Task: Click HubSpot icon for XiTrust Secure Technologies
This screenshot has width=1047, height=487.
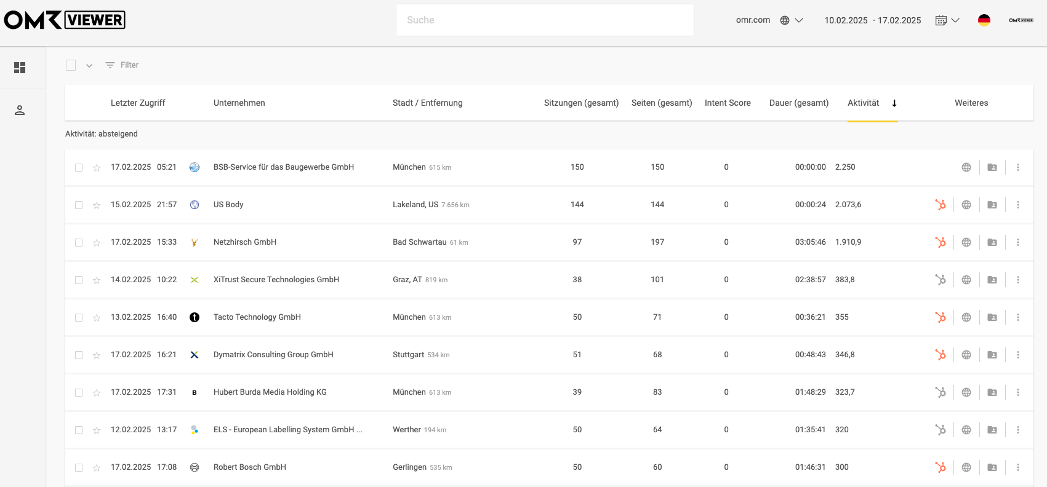Action: tap(941, 280)
